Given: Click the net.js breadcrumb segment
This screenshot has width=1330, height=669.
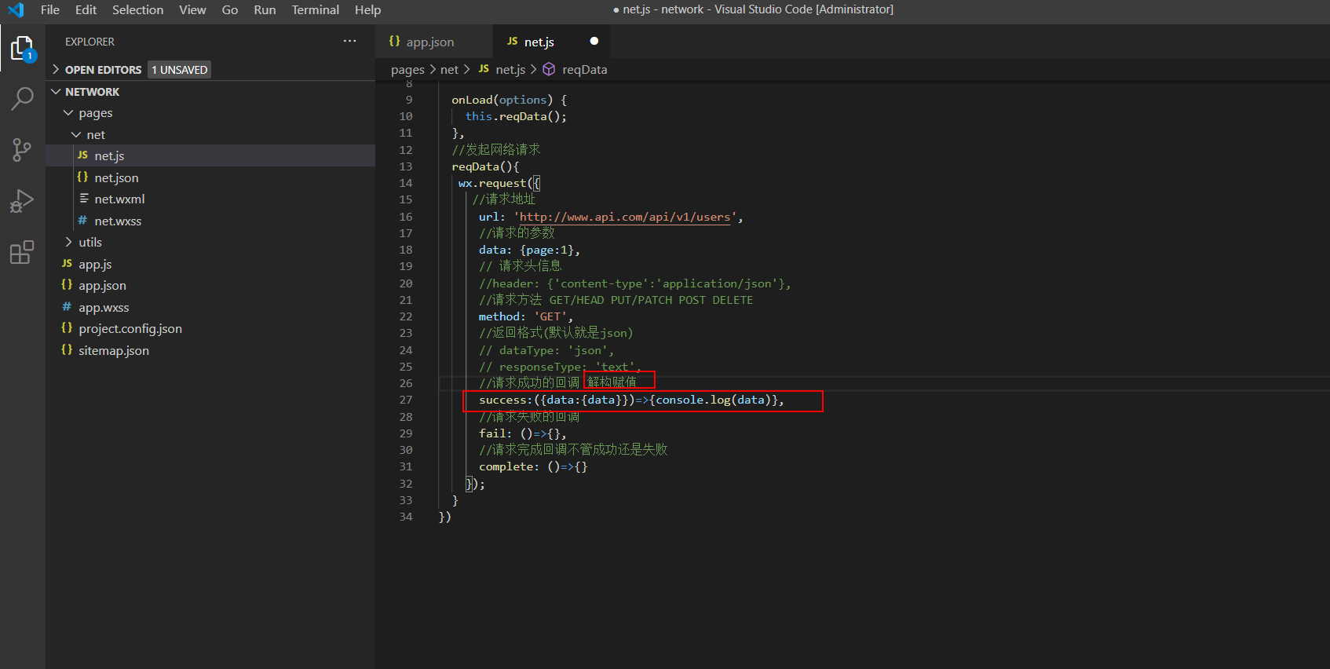Looking at the screenshot, I should 510,69.
